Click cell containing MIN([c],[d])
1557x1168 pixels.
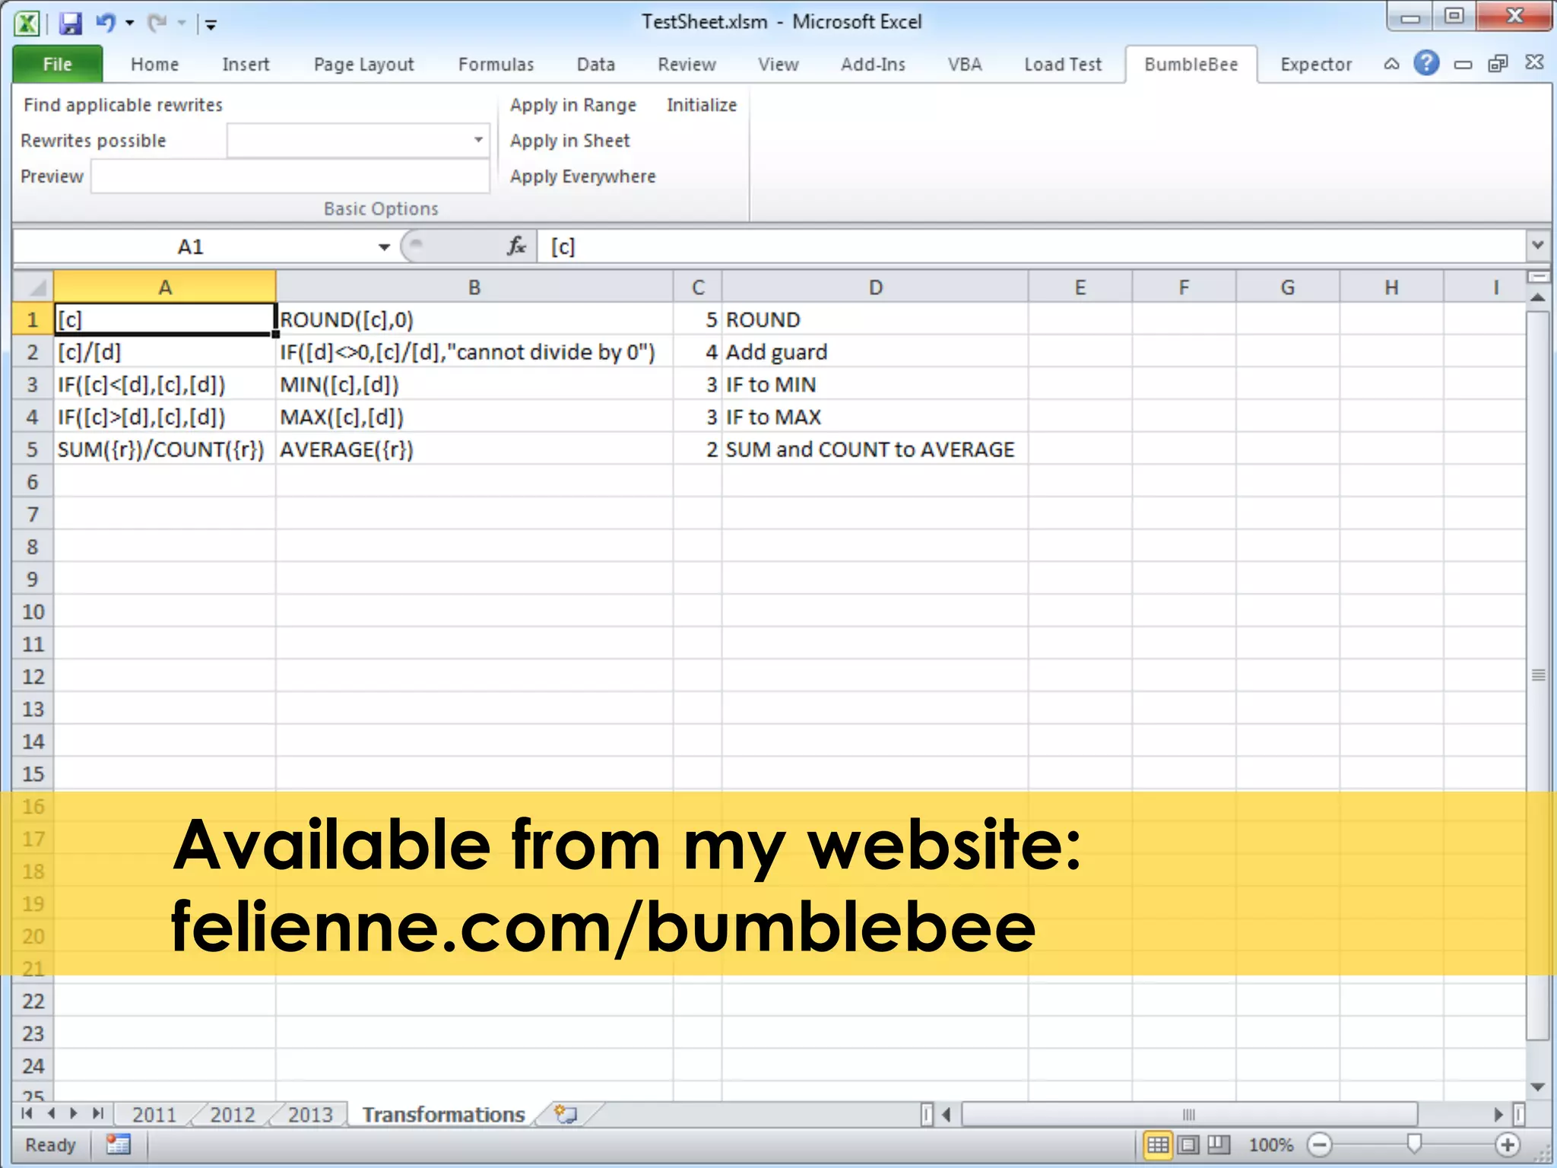pos(474,385)
